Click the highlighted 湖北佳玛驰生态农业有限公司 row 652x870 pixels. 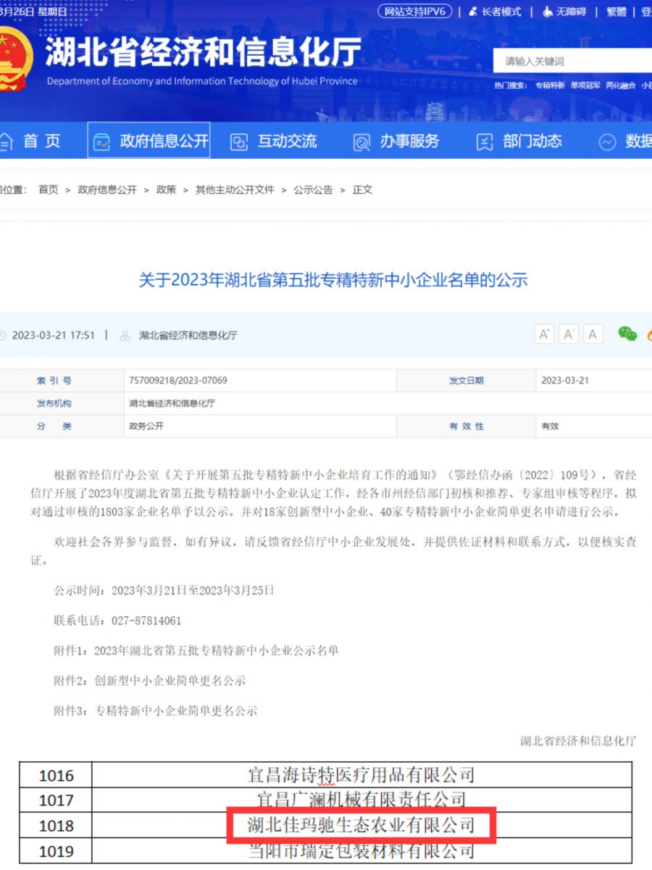pyautogui.click(x=361, y=825)
